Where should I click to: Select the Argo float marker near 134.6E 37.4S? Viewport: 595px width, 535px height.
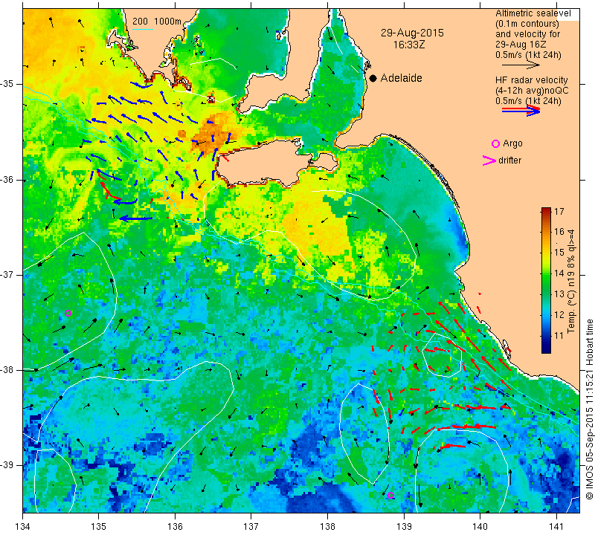tap(68, 313)
